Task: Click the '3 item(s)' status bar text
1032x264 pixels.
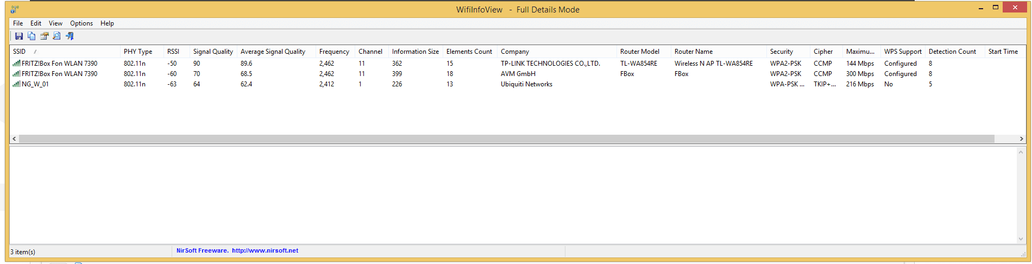Action: pyautogui.click(x=23, y=252)
